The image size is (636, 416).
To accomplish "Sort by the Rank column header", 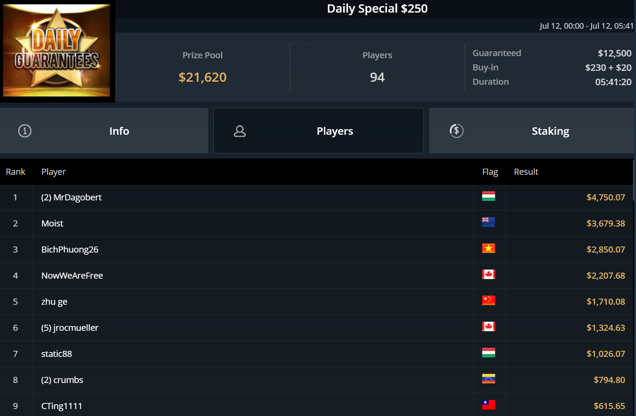I will pyautogui.click(x=16, y=172).
